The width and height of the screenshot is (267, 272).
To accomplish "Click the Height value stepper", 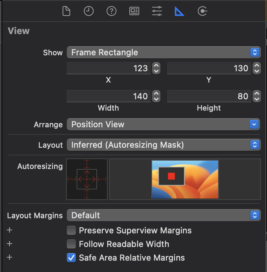I will [257, 96].
